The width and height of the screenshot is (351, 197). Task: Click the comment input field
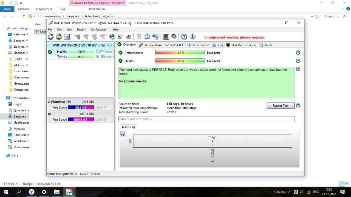coord(206,119)
